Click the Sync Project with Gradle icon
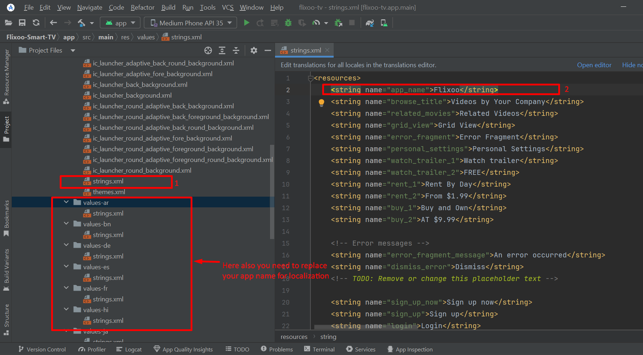This screenshot has height=355, width=643. pos(369,23)
